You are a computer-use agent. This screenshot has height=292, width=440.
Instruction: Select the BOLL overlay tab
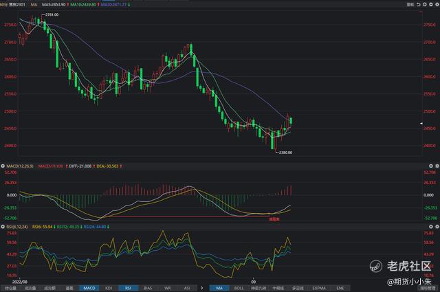[238, 289]
